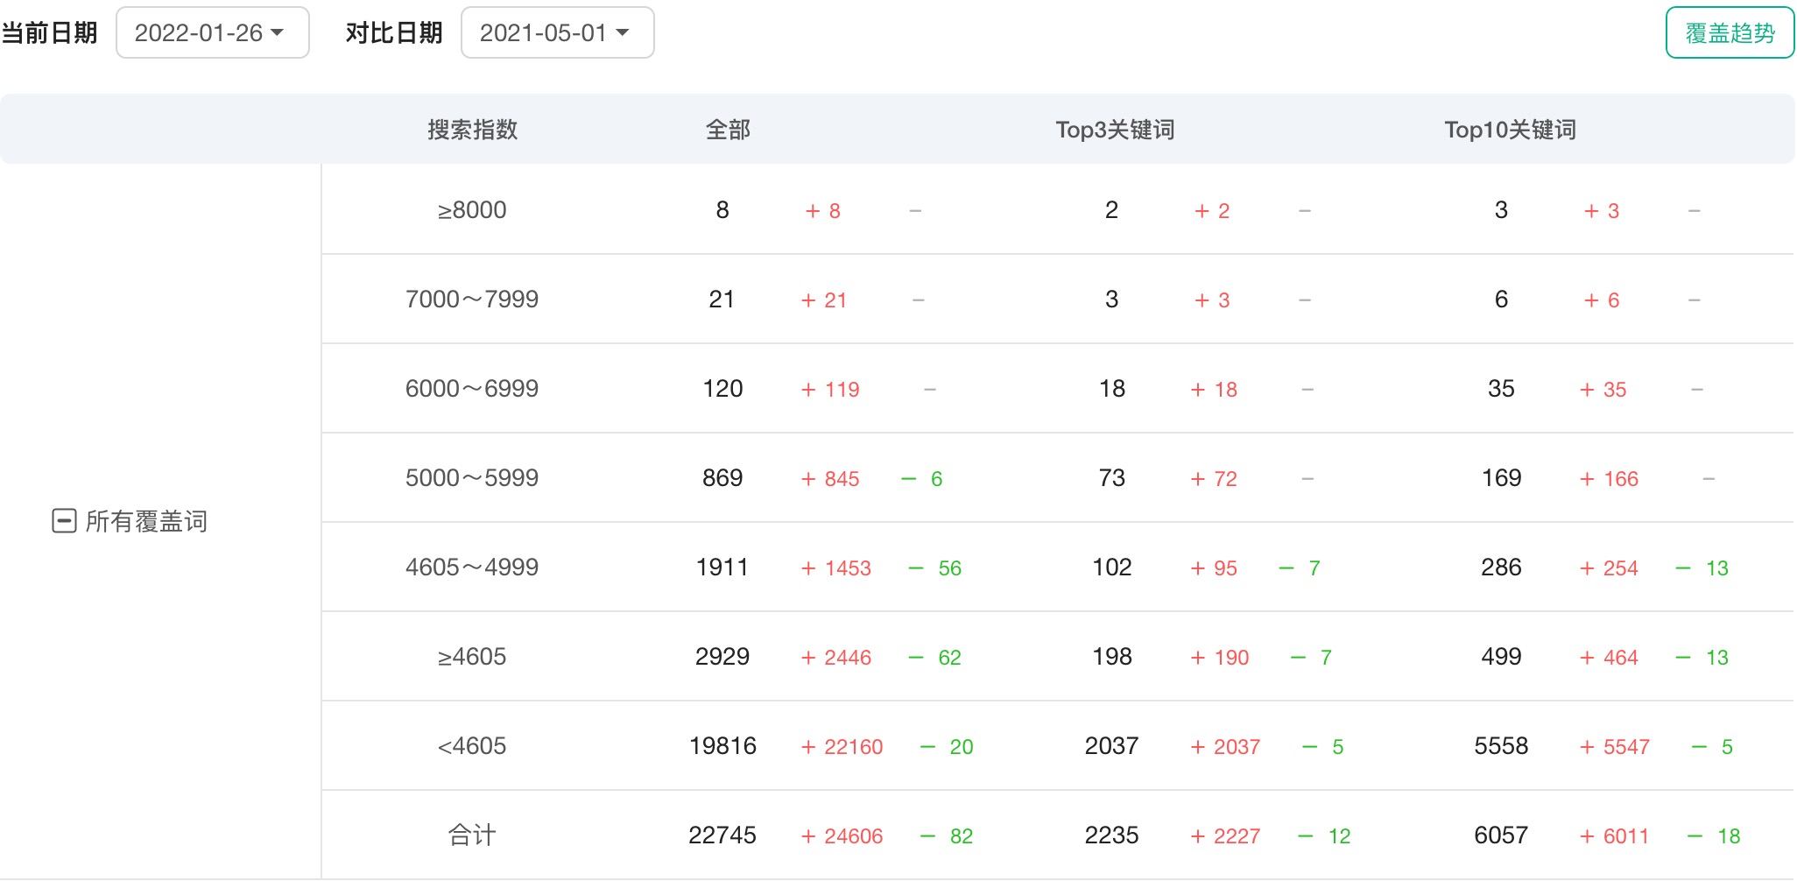Click the ≥8000 search index row label
Image resolution: width=1797 pixels, height=881 pixels.
point(472,210)
